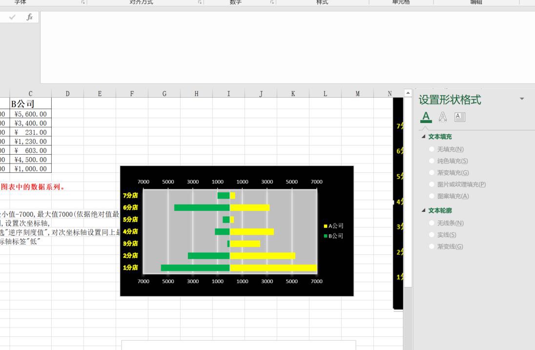Select 渐变填充 radio button
535x350 pixels.
pos(432,173)
